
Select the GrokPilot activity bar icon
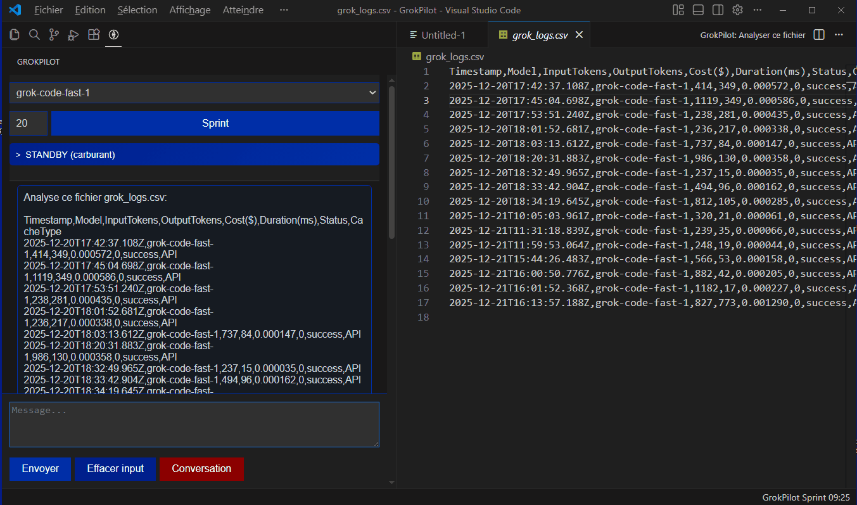click(113, 35)
